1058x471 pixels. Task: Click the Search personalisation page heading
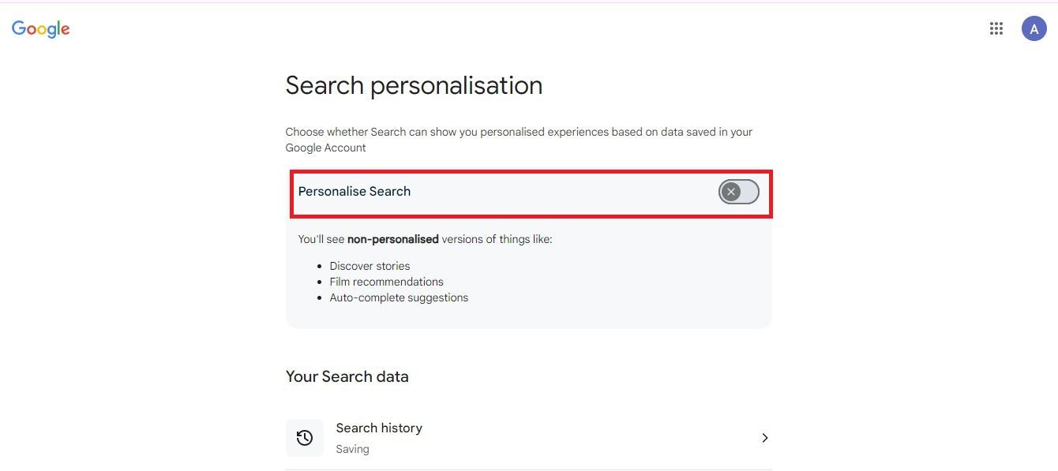[x=414, y=85]
